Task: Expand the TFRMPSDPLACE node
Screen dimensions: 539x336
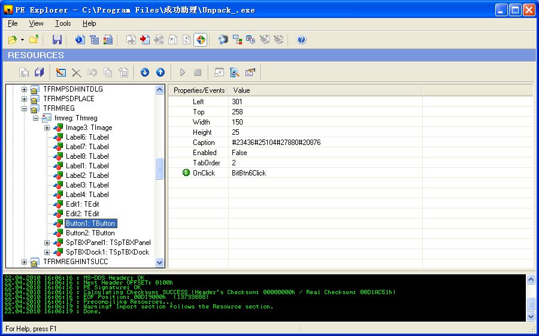Action: [24, 99]
